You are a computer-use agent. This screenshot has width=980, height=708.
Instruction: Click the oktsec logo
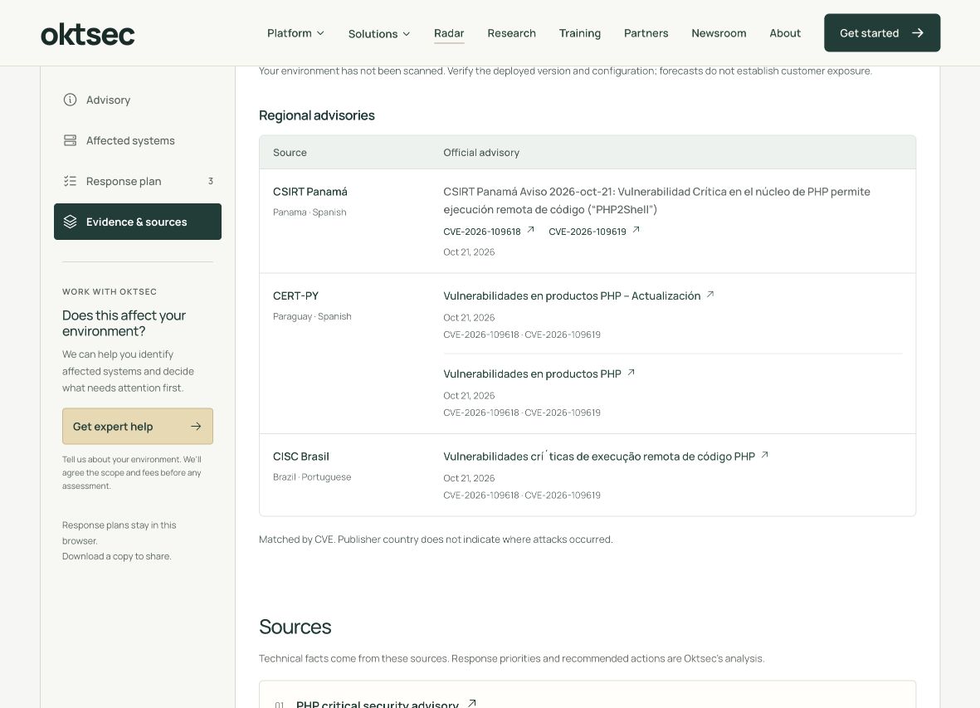pyautogui.click(x=87, y=34)
